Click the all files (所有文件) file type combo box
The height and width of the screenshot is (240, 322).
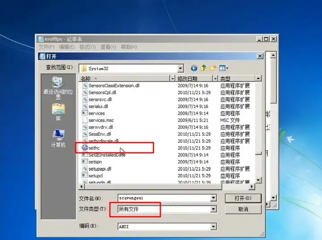(x=167, y=209)
